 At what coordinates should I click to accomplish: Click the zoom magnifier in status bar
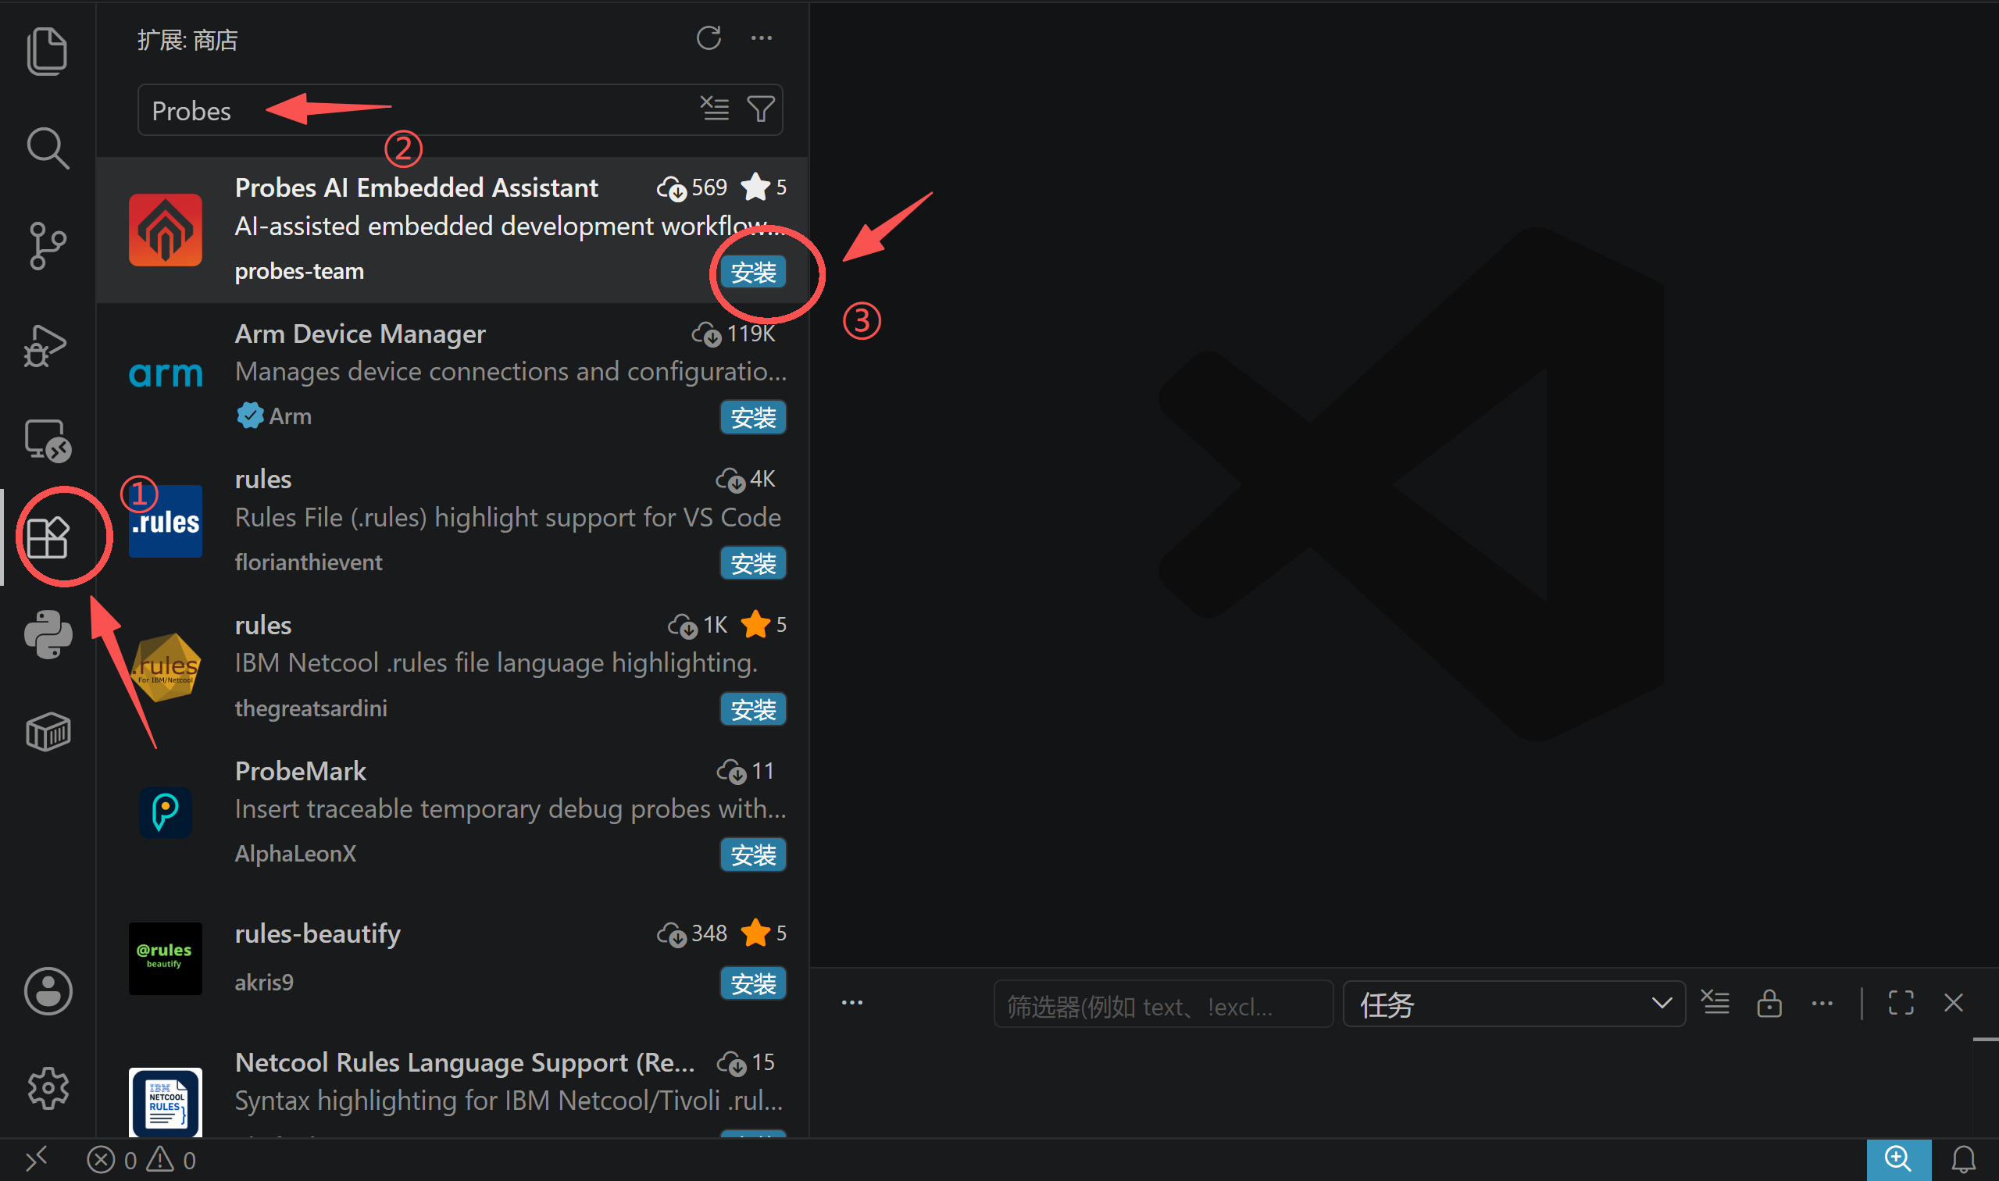[1899, 1159]
